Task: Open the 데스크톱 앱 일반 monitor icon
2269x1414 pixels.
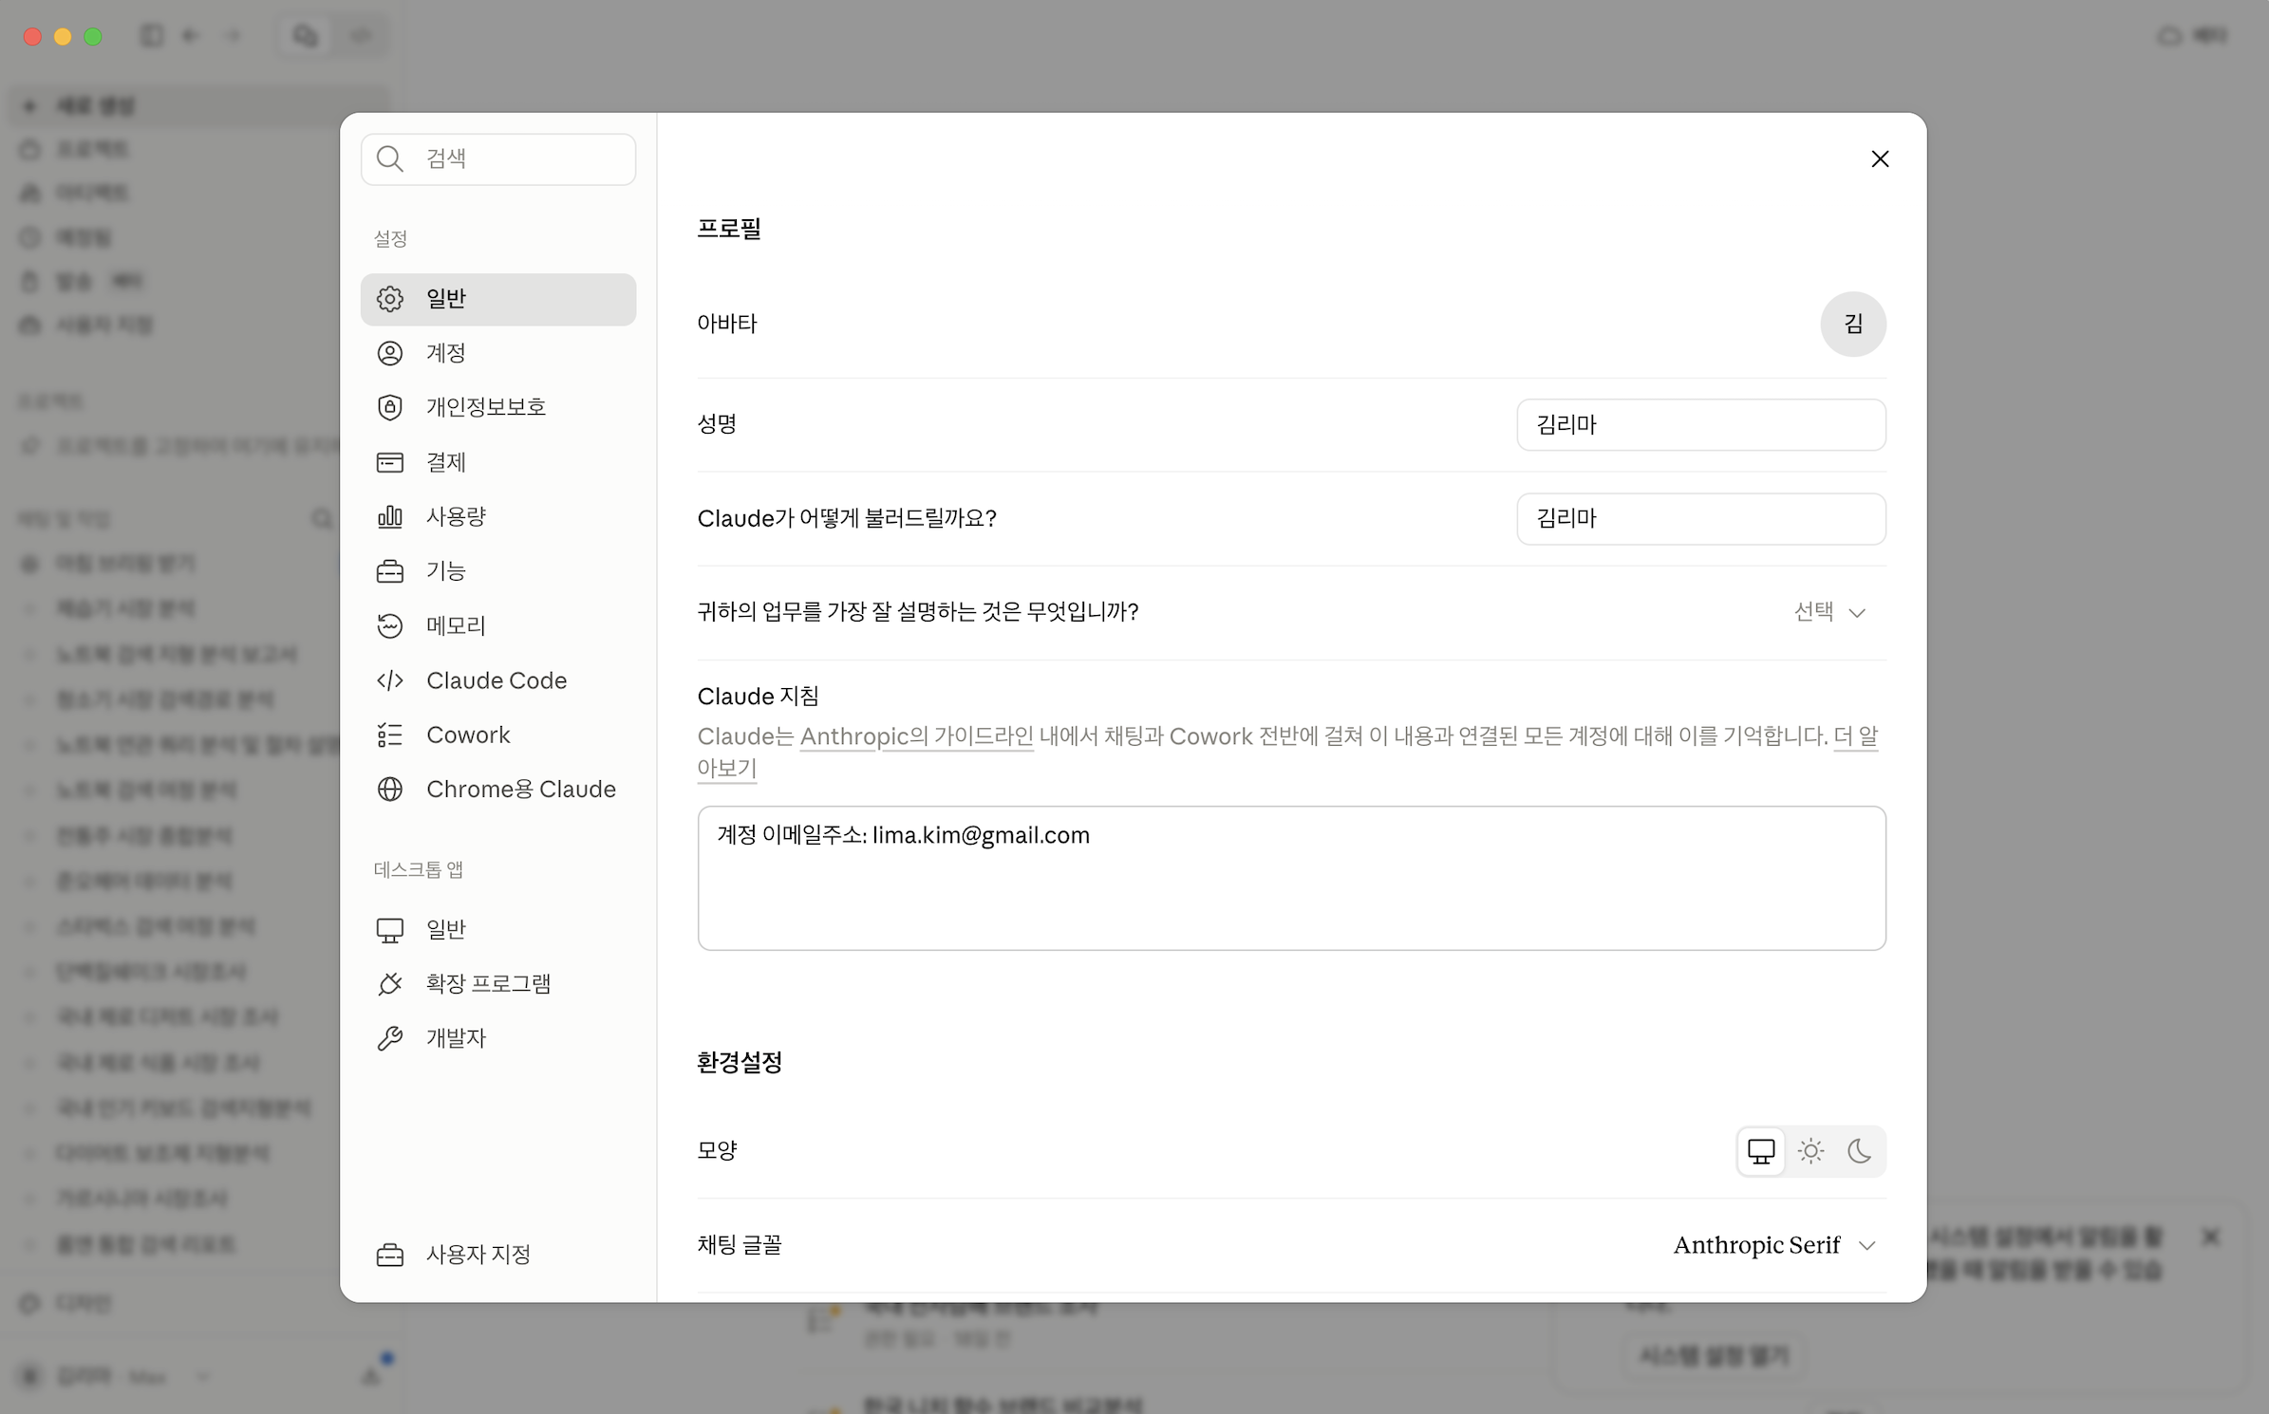Action: pyautogui.click(x=390, y=930)
